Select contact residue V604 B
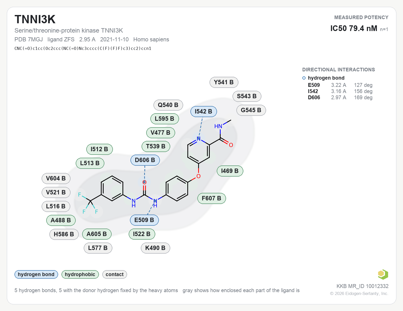 click(56, 178)
